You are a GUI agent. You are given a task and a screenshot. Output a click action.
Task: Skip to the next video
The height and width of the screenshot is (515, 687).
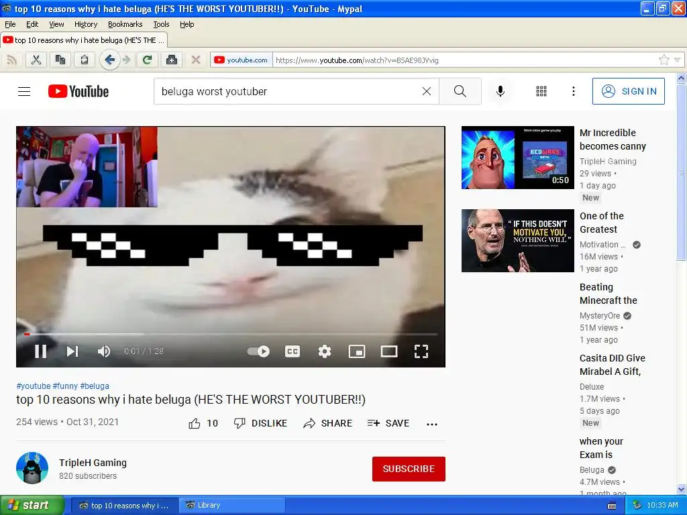click(72, 351)
